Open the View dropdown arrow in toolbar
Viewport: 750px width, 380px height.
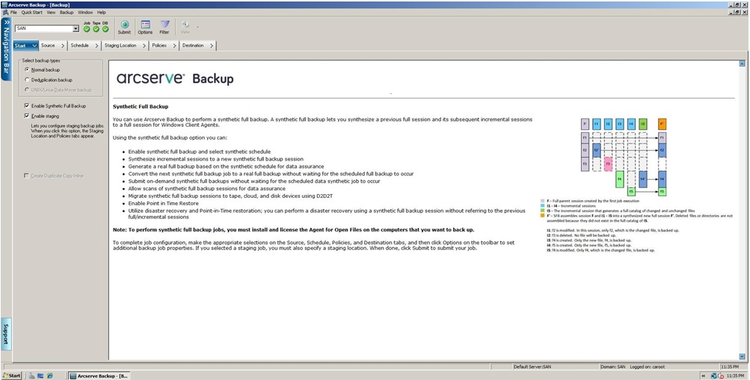(198, 27)
